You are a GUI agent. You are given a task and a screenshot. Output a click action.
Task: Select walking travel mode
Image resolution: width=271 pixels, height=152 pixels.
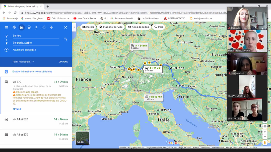[36, 27]
